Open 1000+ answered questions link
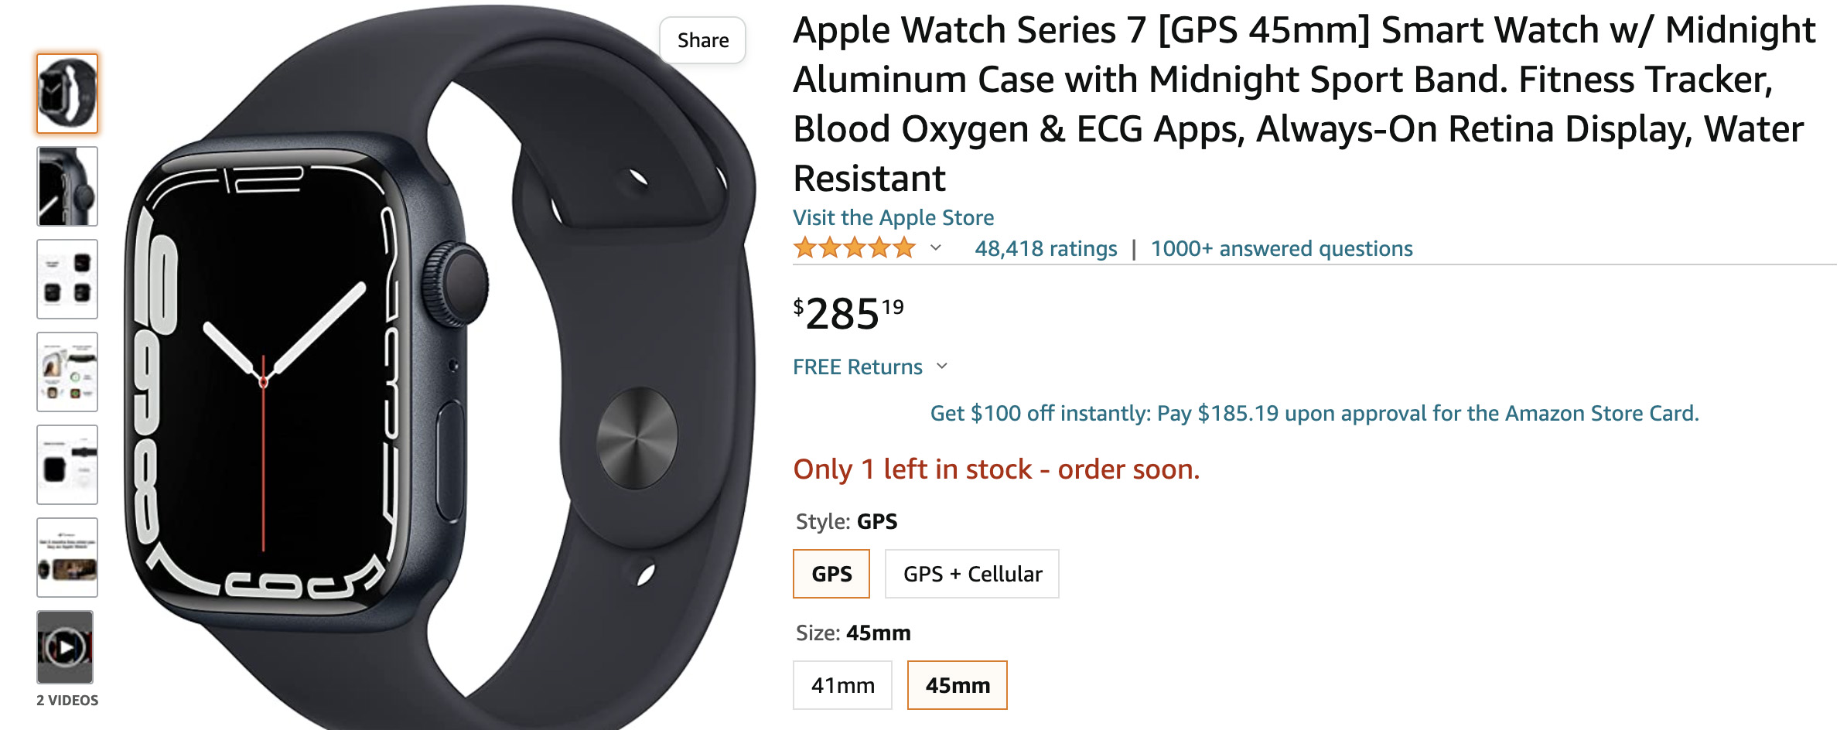The image size is (1847, 730). pos(1282,249)
